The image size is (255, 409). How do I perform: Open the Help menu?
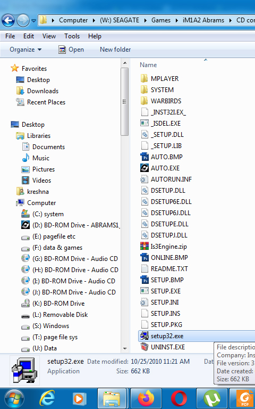point(95,36)
